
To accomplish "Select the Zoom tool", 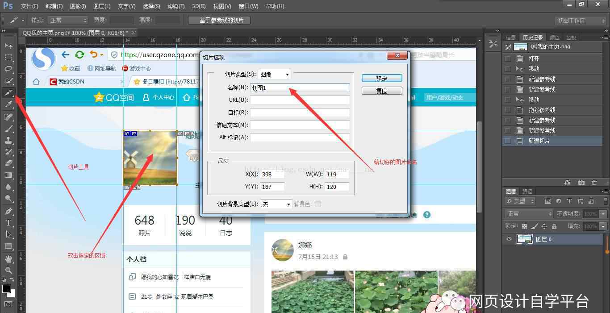I will point(8,270).
